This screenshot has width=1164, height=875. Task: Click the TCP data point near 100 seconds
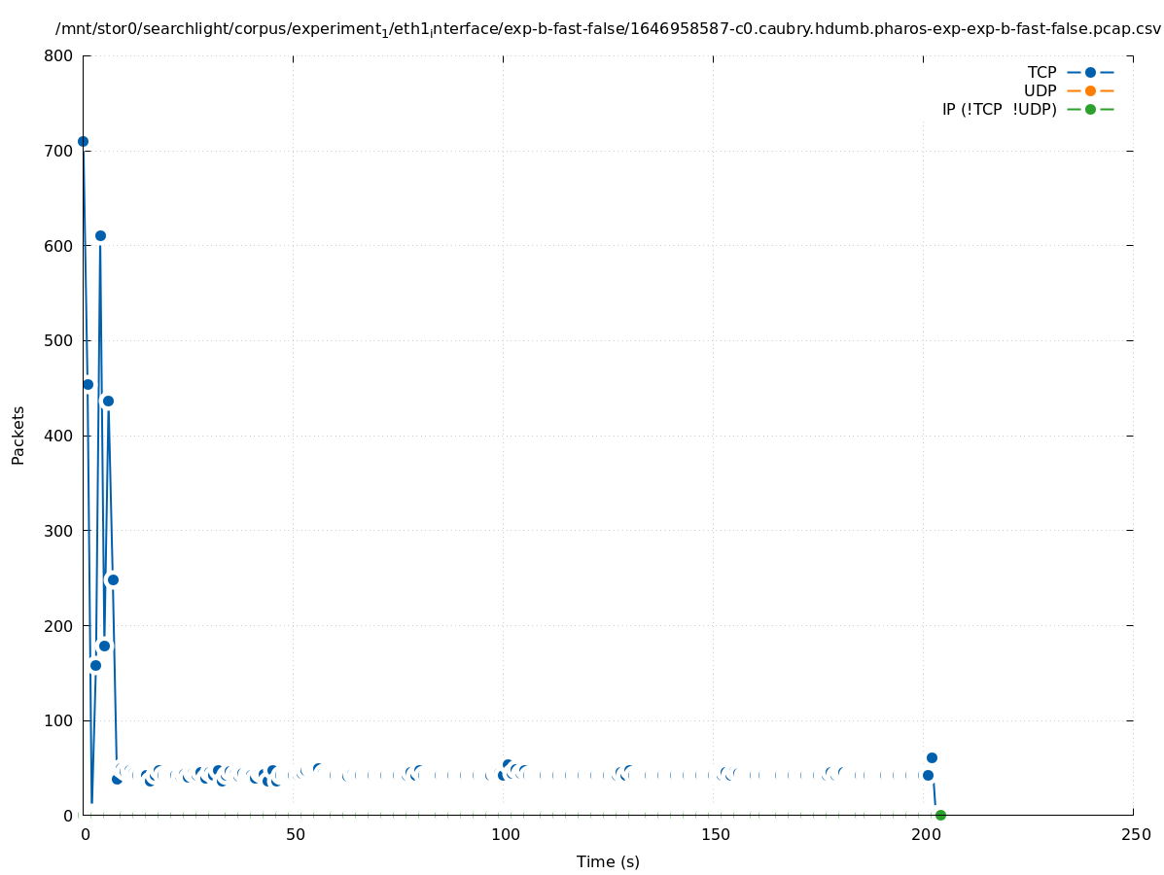click(x=508, y=765)
